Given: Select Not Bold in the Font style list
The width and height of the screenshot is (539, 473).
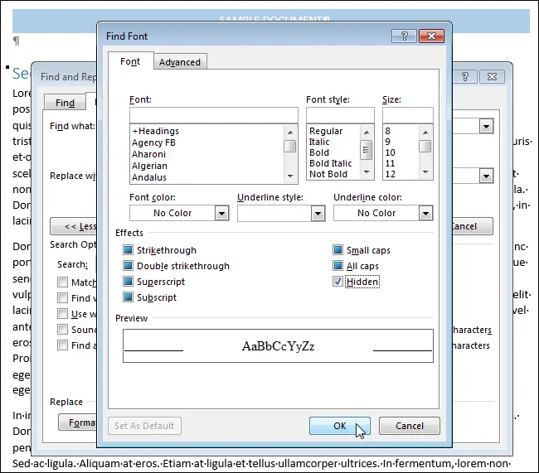Looking at the screenshot, I should coord(328,174).
